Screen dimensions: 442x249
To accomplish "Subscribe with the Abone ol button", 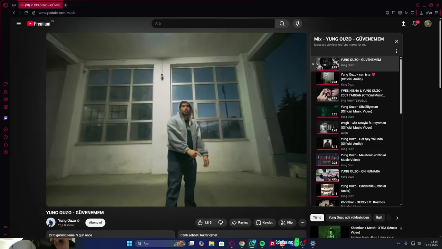I will 95,223.
